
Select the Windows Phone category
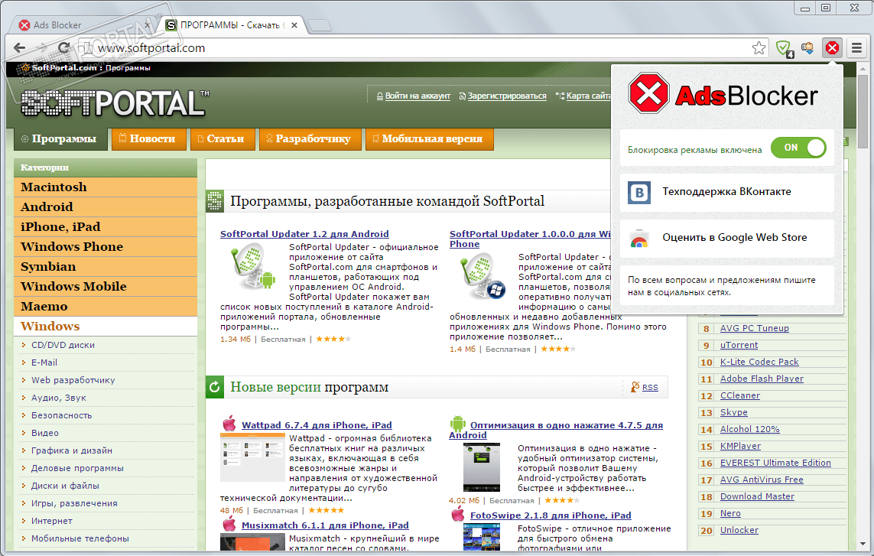point(106,246)
